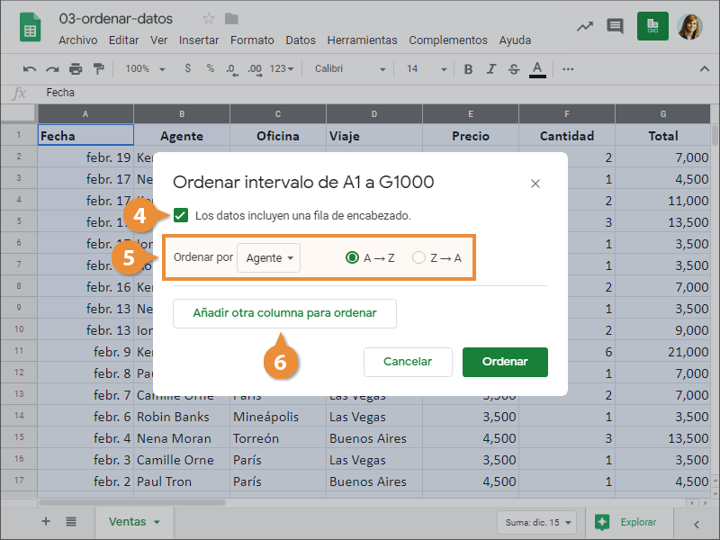Click the Explorar icon at bottom
The height and width of the screenshot is (540, 720).
[603, 522]
